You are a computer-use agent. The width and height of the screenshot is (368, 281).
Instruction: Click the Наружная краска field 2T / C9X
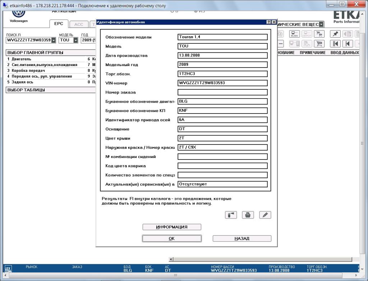pos(222,147)
